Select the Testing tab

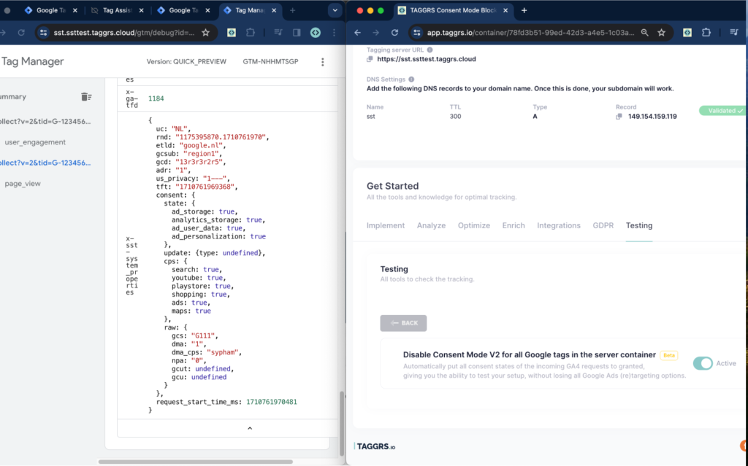(x=638, y=225)
